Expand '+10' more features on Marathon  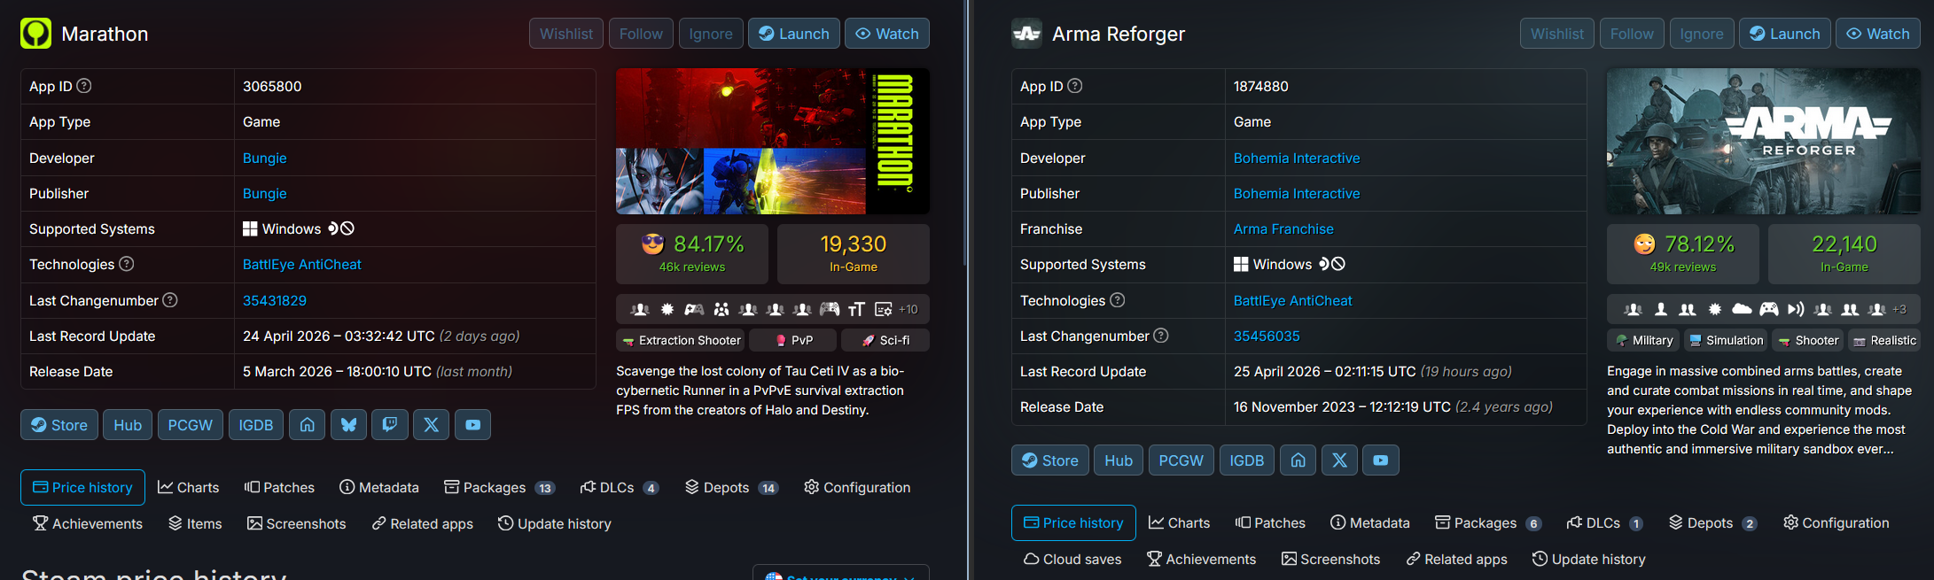[909, 309]
